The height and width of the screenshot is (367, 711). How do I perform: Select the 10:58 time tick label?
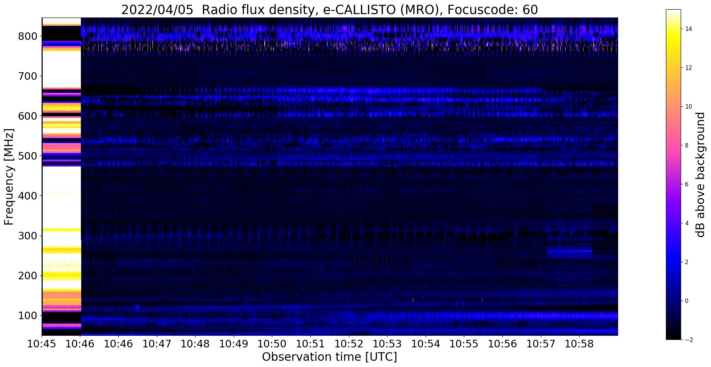pos(579,344)
